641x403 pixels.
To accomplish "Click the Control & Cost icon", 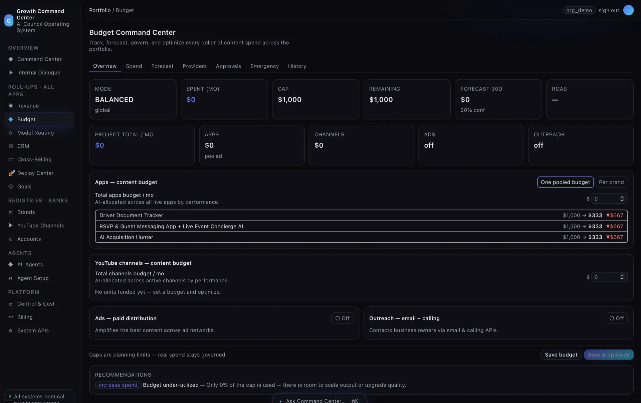I will (x=11, y=304).
